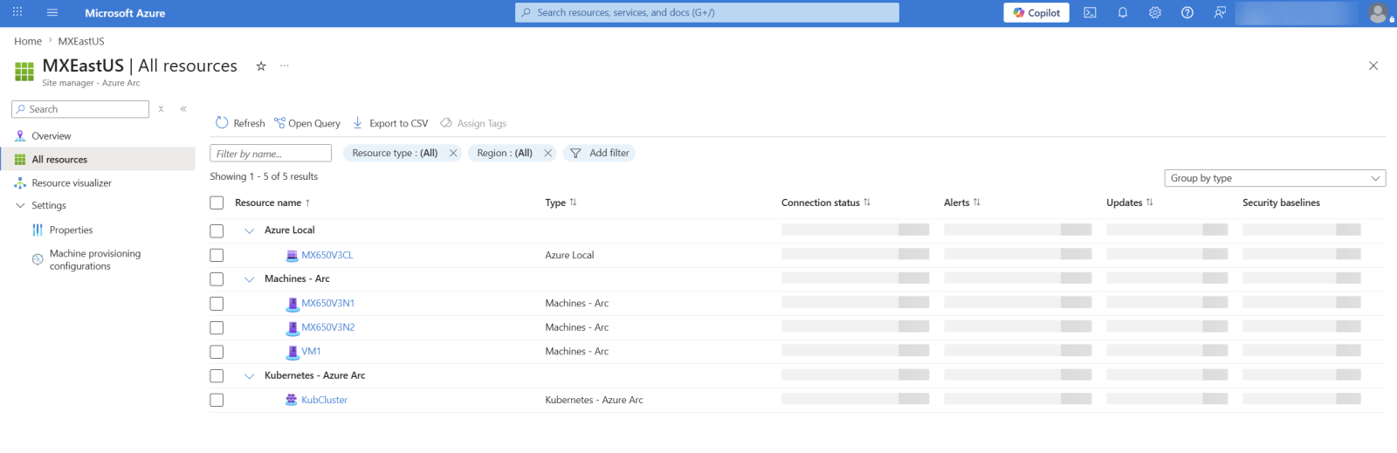Open Machine provisioning configurations
The image size is (1397, 453).
[94, 260]
